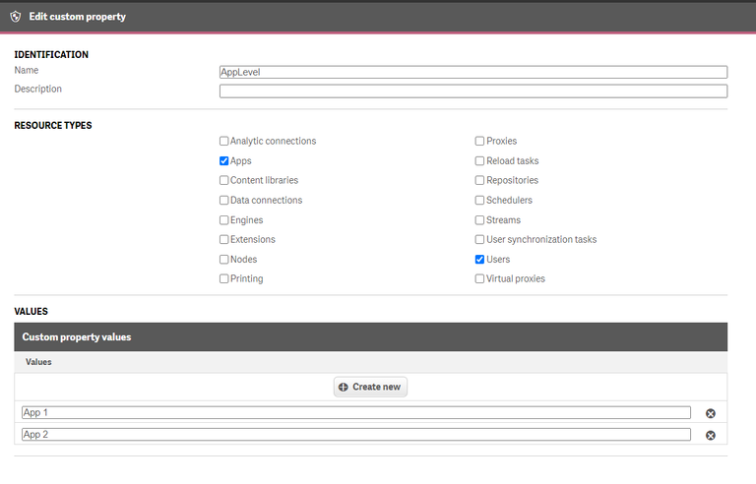Edit the App 2 value field
Image resolution: width=756 pixels, height=484 pixels.
pyautogui.click(x=355, y=435)
